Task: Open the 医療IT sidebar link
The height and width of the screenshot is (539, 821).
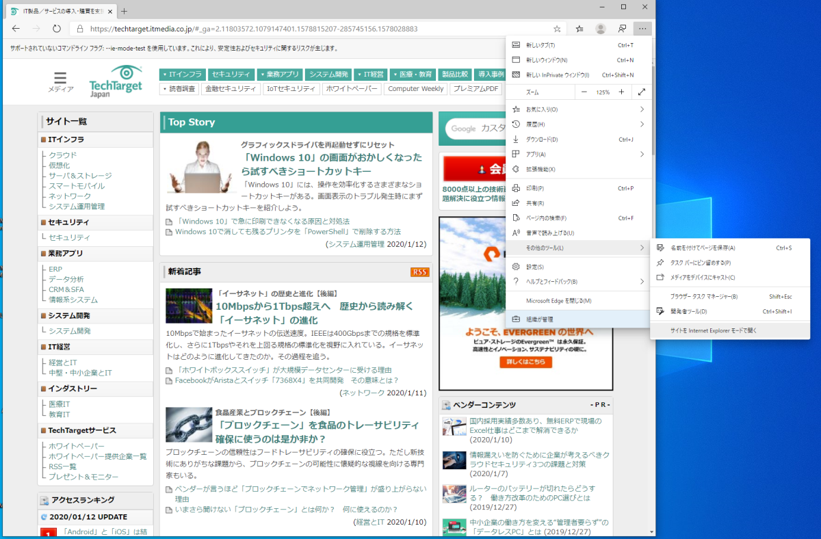Action: click(x=59, y=404)
